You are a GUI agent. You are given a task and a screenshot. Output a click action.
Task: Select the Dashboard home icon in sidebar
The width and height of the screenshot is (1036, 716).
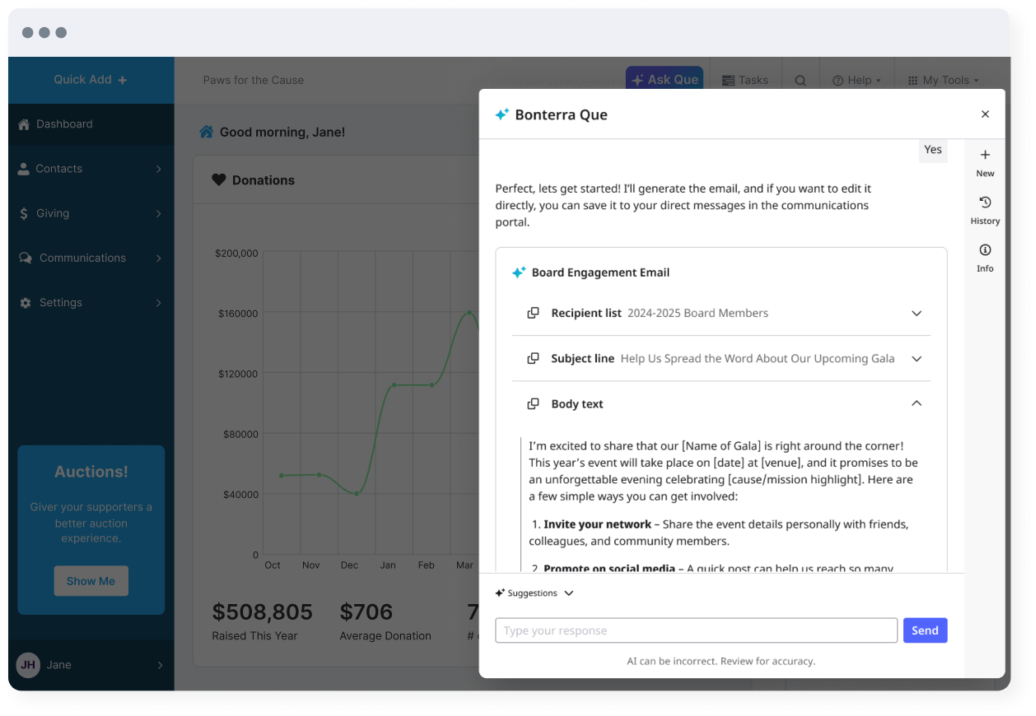click(x=25, y=124)
